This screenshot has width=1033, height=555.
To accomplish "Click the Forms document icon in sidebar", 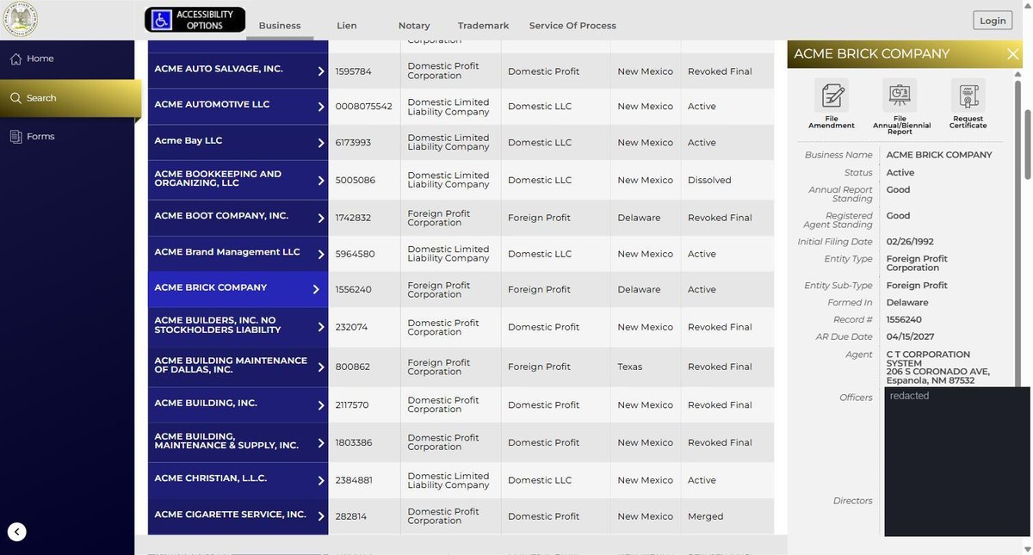I will [x=15, y=137].
